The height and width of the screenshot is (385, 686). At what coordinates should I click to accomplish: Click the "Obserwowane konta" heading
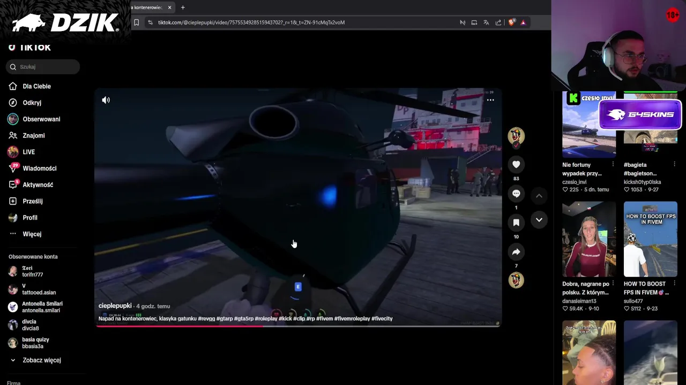click(33, 257)
